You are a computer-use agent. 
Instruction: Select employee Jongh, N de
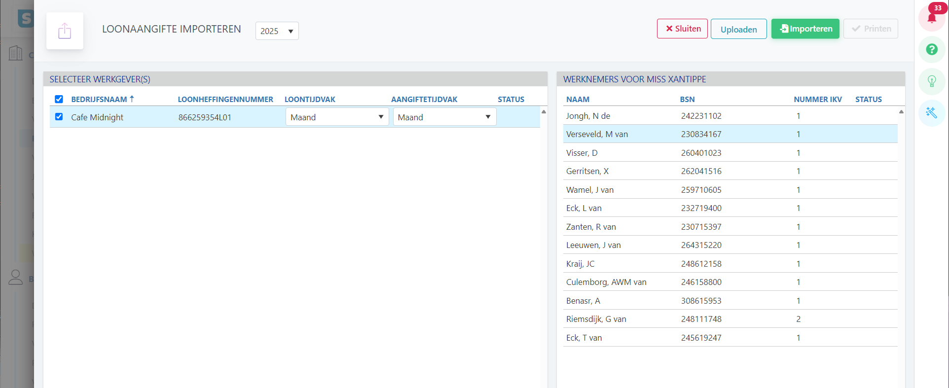(x=588, y=116)
